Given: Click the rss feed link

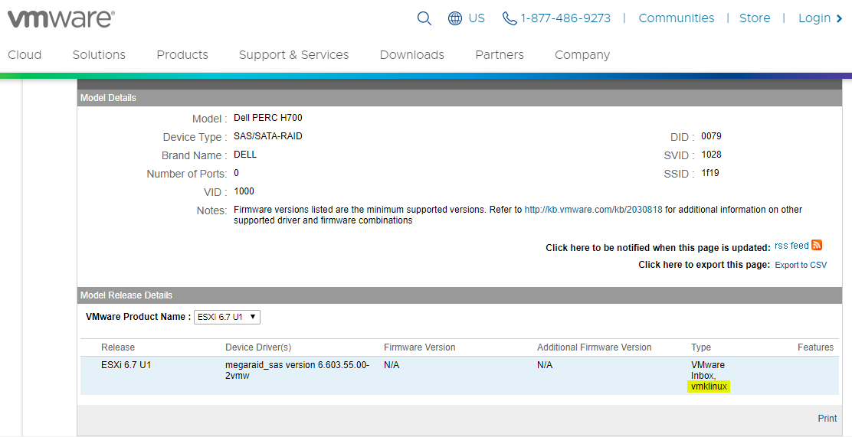Looking at the screenshot, I should coord(791,246).
